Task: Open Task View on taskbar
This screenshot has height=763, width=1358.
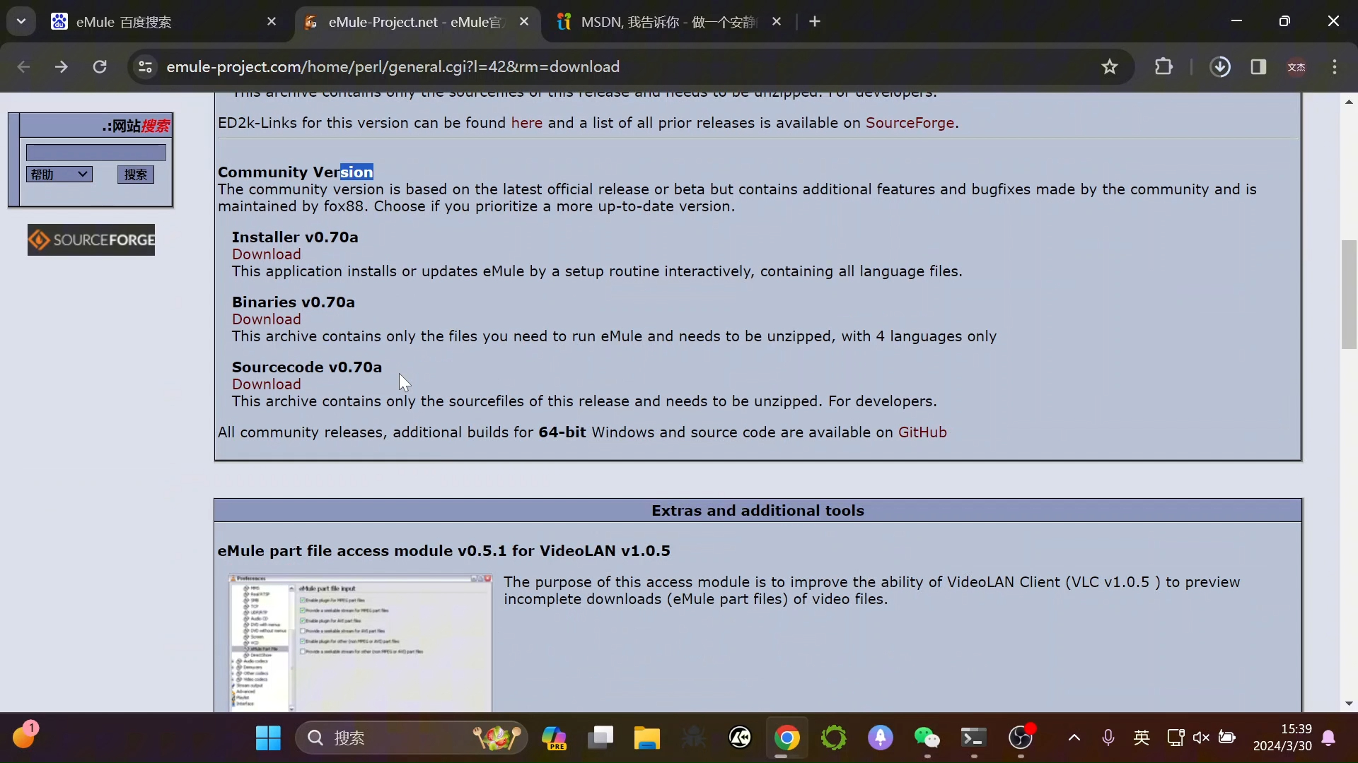Action: pos(600,738)
